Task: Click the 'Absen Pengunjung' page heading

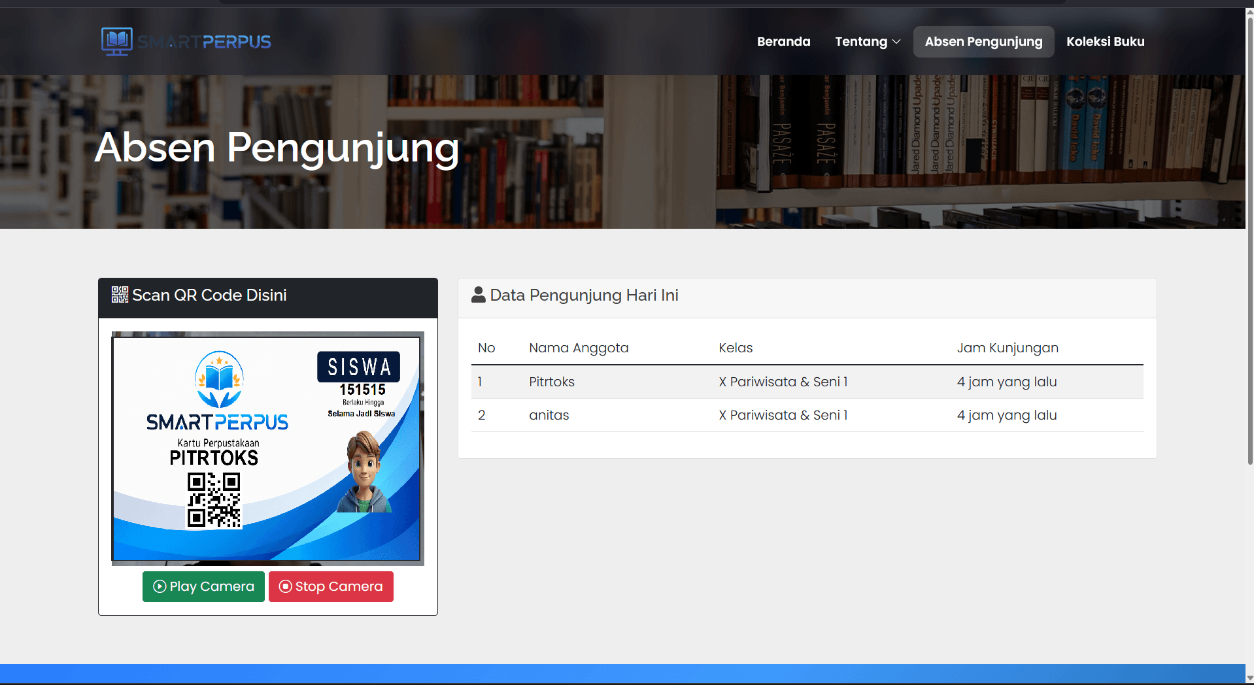Action: pos(277,148)
